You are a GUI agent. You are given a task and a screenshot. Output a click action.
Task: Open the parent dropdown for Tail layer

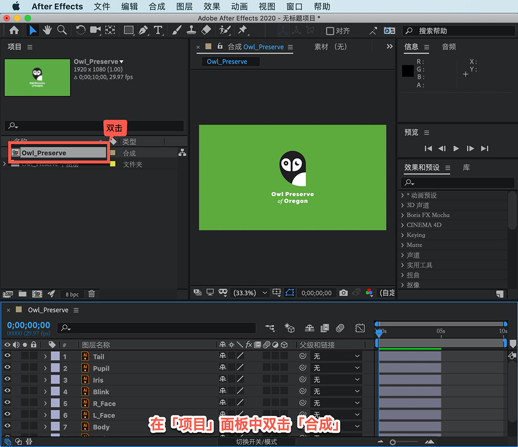(x=336, y=356)
